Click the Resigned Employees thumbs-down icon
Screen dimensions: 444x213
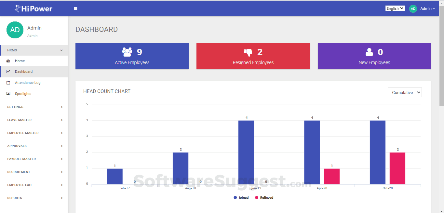coord(248,51)
